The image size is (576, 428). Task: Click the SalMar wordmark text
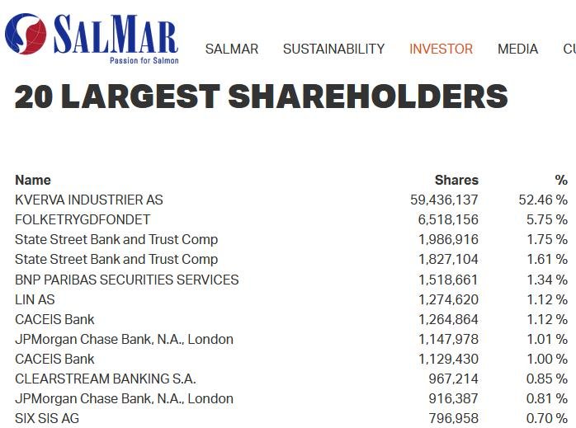coord(116,35)
